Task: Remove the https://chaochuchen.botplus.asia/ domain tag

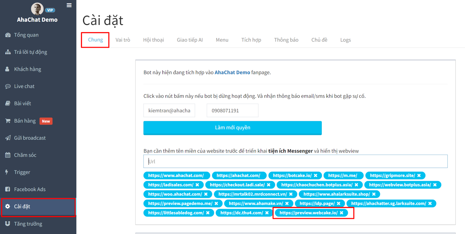Action: (357, 185)
